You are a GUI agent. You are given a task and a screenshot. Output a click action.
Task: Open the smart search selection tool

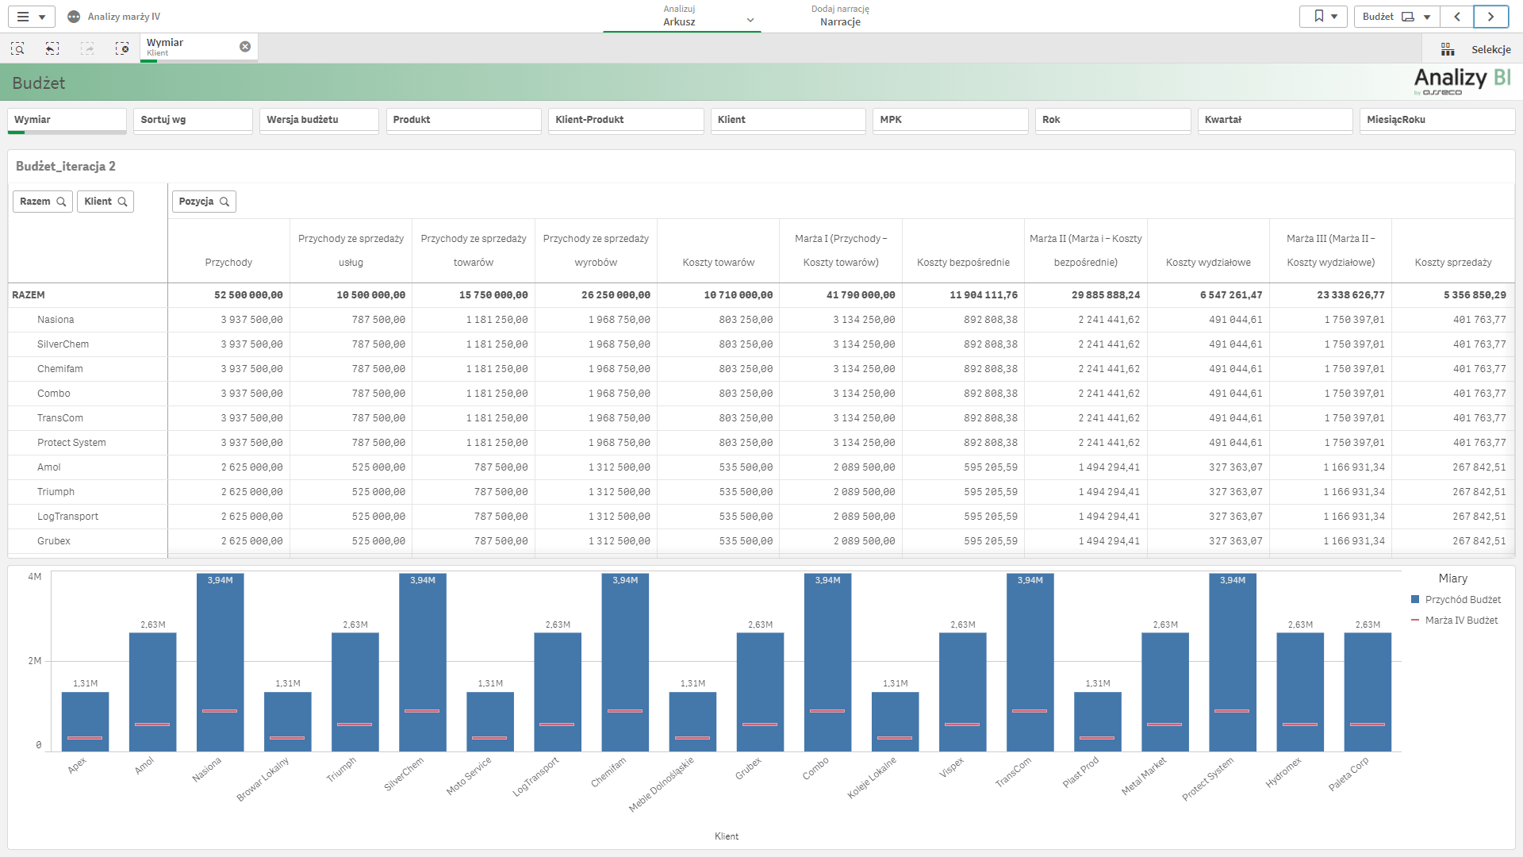[17, 48]
